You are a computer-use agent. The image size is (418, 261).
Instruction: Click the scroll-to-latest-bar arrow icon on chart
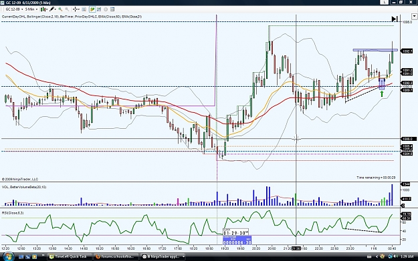395,19
